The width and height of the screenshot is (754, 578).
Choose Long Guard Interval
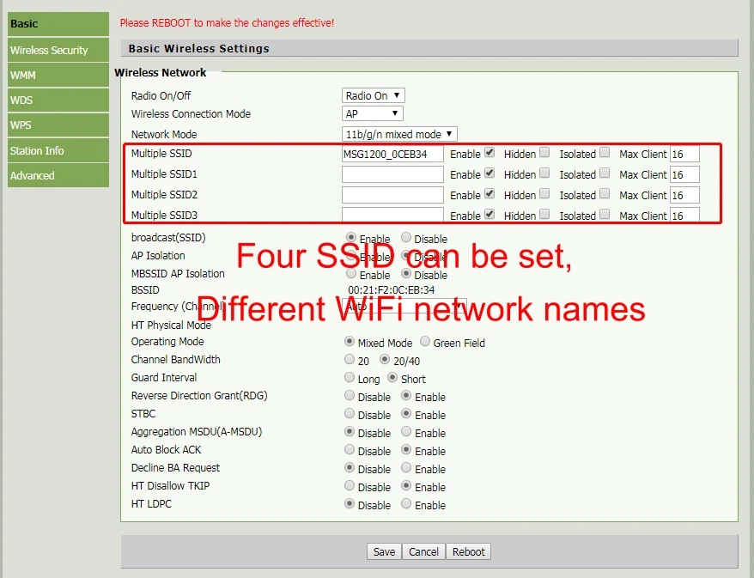click(x=350, y=378)
